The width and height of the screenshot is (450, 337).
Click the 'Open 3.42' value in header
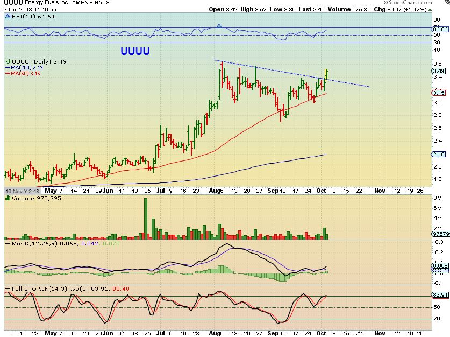click(223, 9)
